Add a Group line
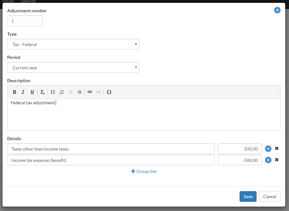 pyautogui.click(x=144, y=172)
